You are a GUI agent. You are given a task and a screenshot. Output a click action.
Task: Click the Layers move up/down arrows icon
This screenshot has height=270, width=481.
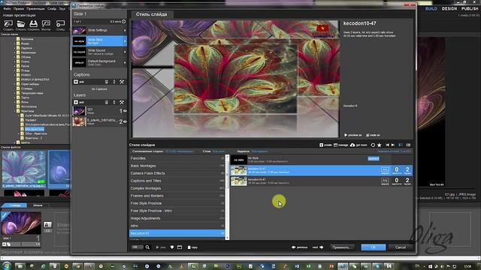coord(114,102)
